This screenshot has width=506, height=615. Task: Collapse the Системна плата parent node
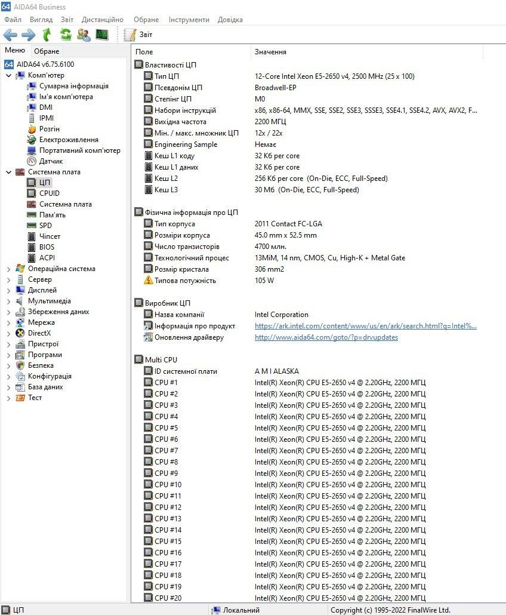tap(8, 172)
